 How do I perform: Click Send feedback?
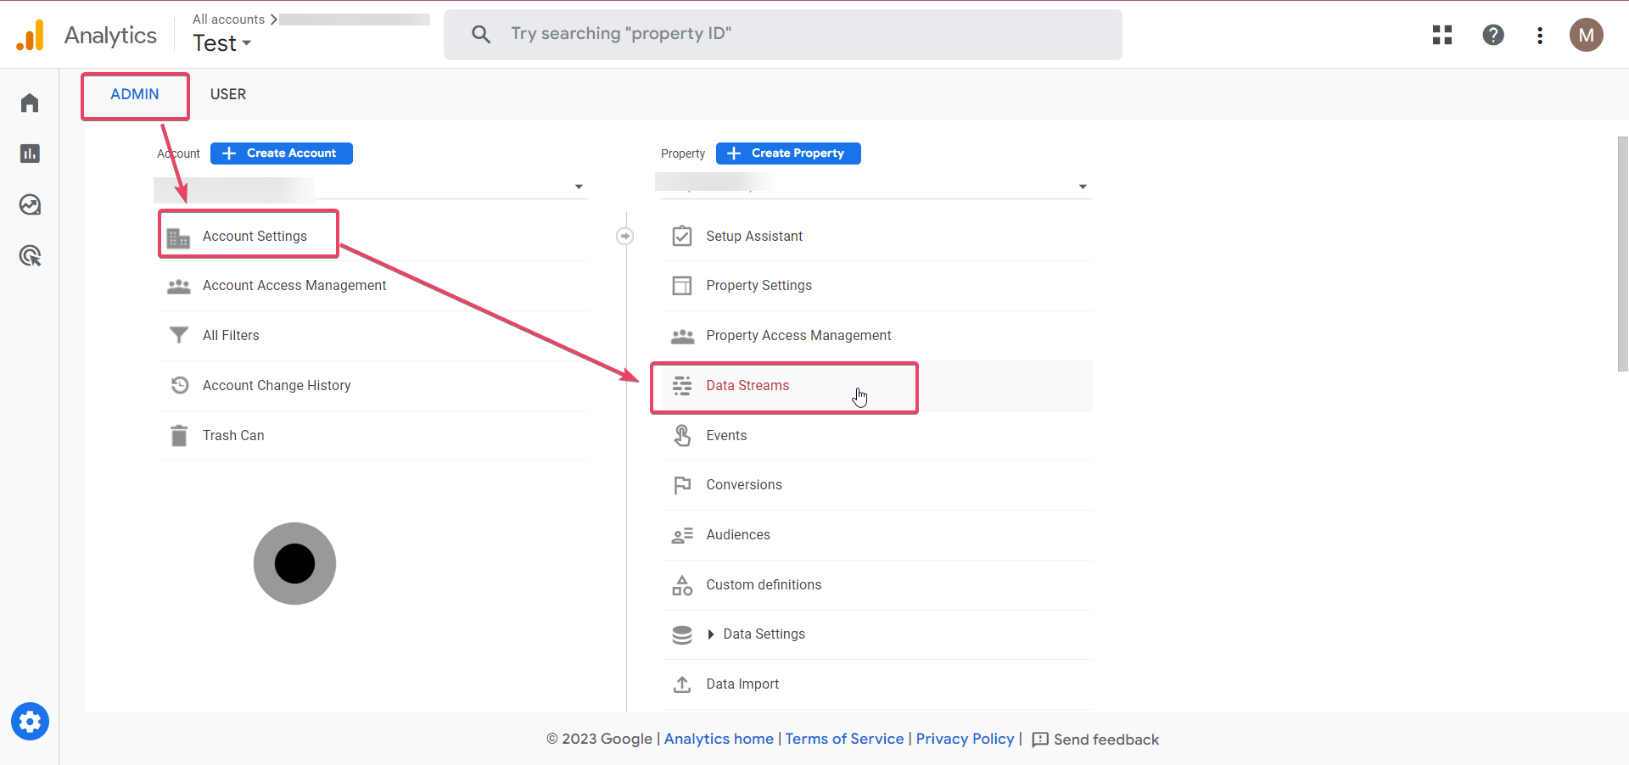point(1095,740)
